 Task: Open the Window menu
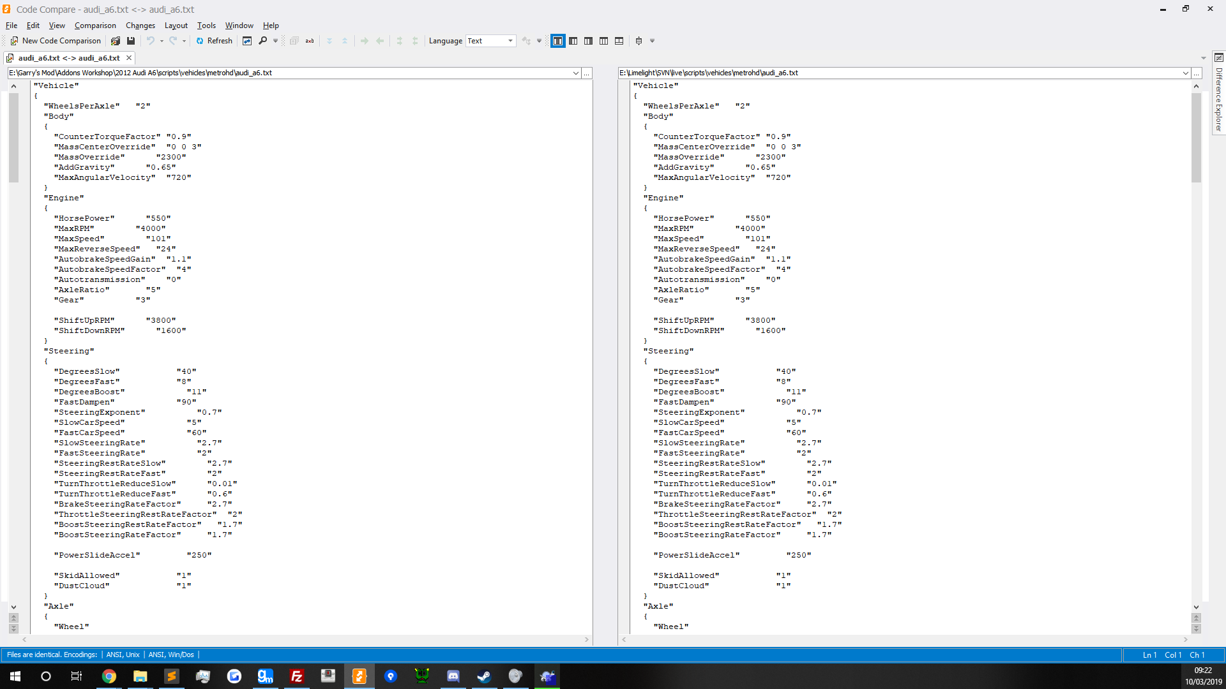coord(239,26)
